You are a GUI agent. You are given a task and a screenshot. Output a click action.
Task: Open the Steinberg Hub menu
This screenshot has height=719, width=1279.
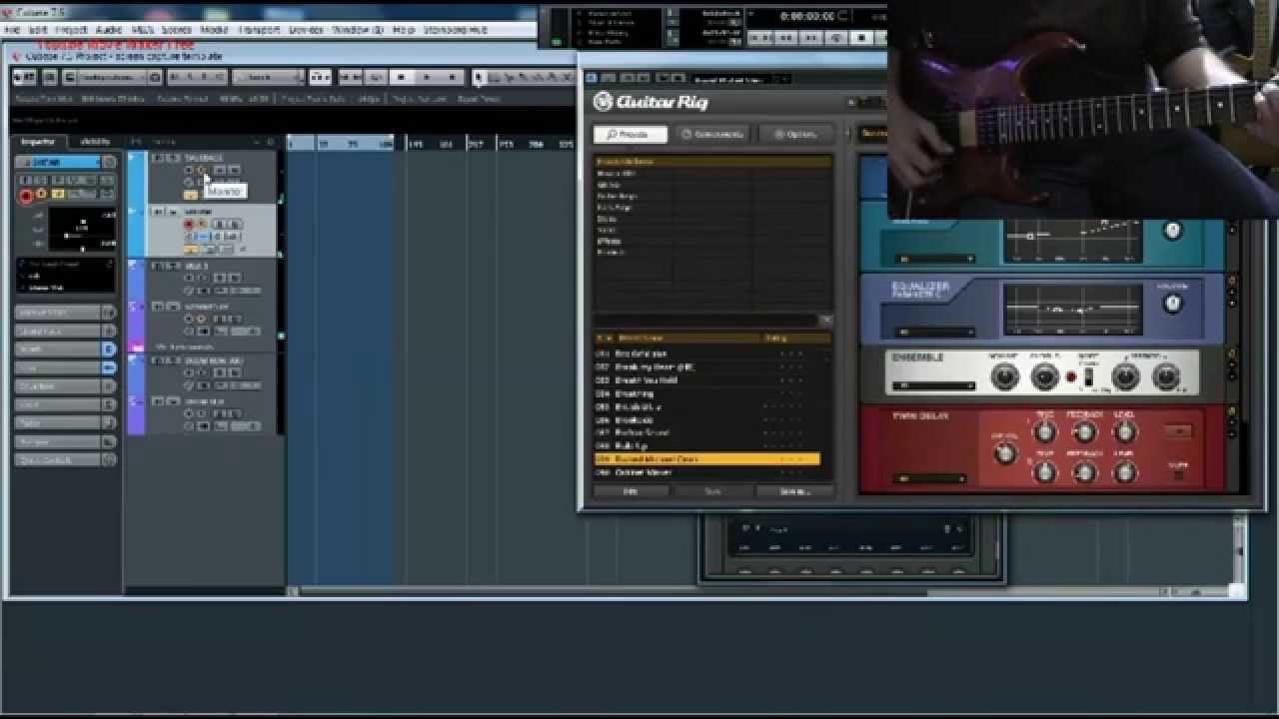(454, 30)
